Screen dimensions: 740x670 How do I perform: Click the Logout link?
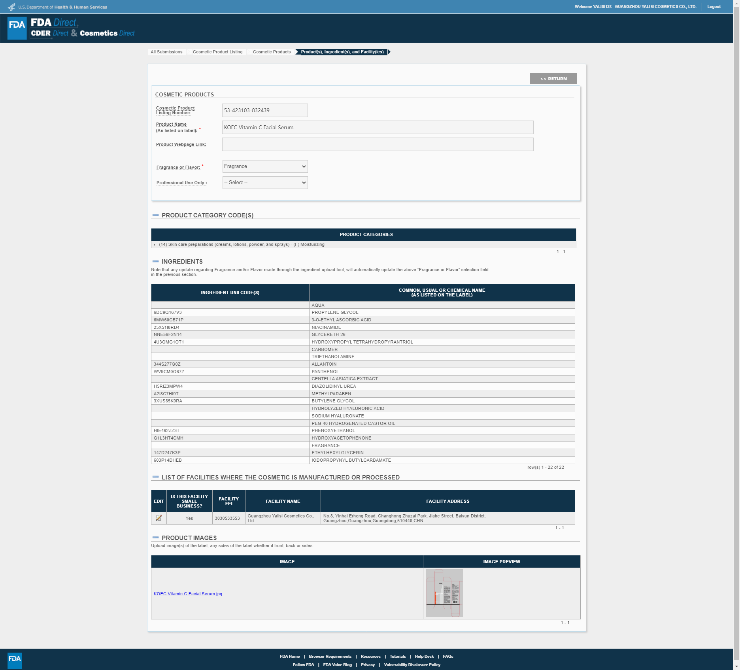pos(714,7)
